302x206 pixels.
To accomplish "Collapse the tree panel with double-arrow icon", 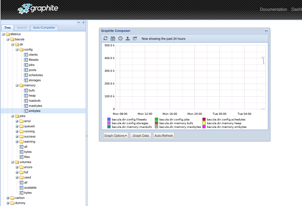I will coord(79,22).
